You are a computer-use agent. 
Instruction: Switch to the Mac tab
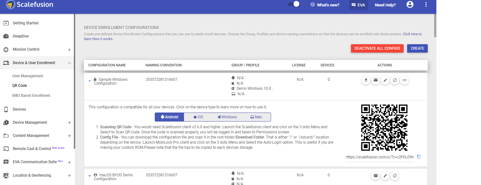[x=256, y=117]
